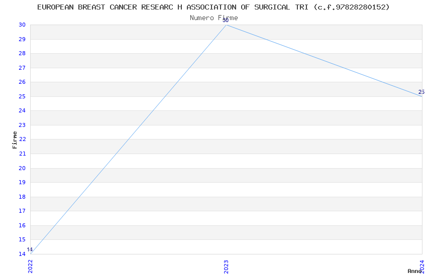Image resolution: width=427 pixels, height=276 pixels.
Task: Click y-axis value 30
Action: [x=22, y=25]
